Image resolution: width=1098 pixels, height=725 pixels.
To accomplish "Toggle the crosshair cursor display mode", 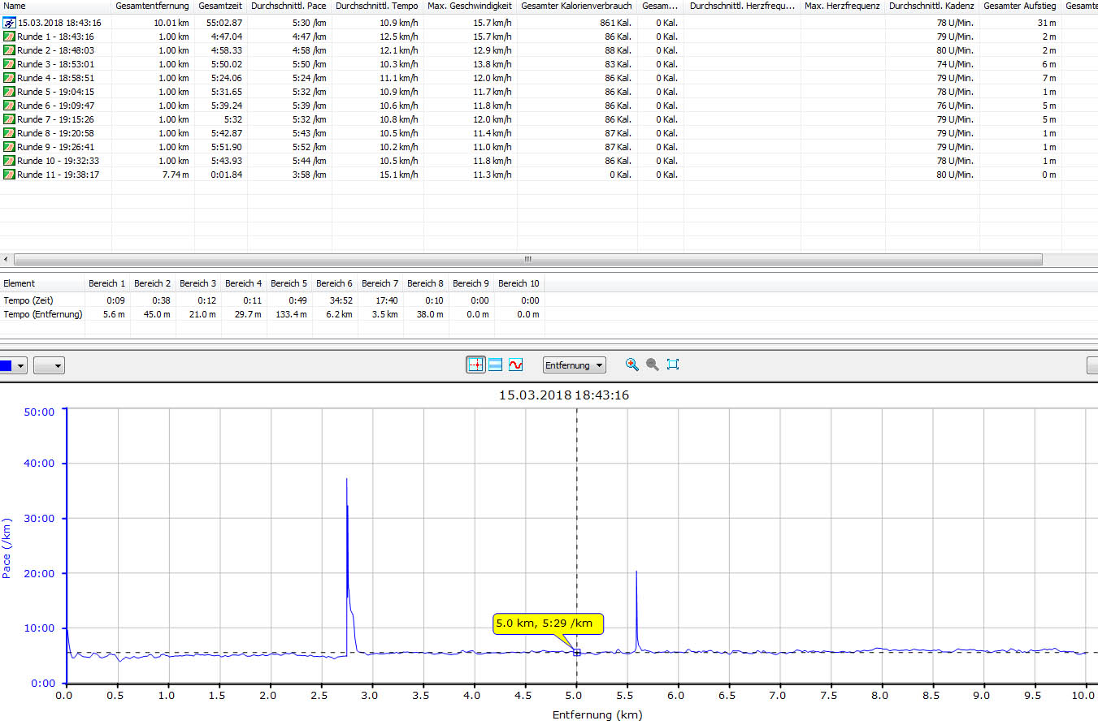I will point(475,365).
